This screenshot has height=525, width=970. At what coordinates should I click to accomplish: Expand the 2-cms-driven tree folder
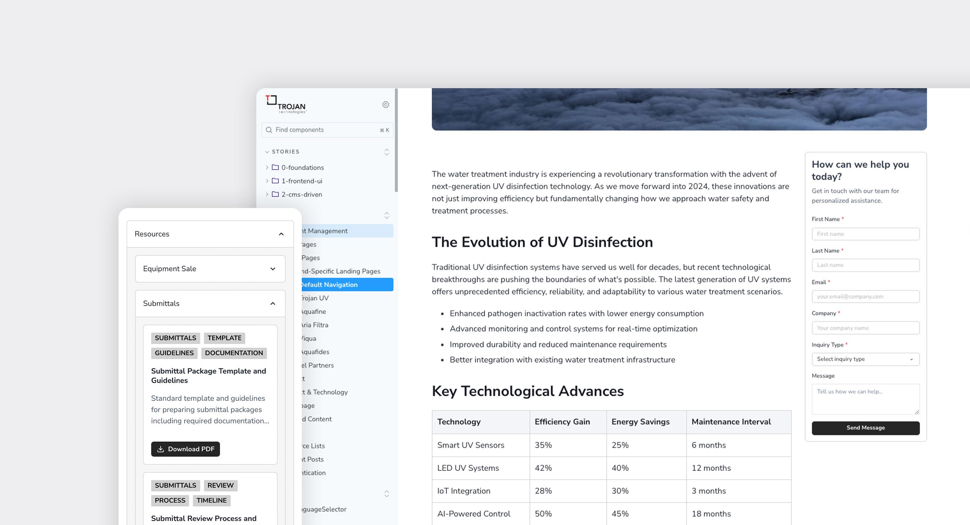(x=267, y=194)
